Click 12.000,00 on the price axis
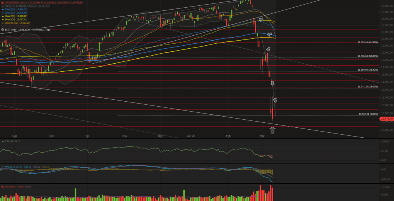Screen dimensions: 394x201 387,60
